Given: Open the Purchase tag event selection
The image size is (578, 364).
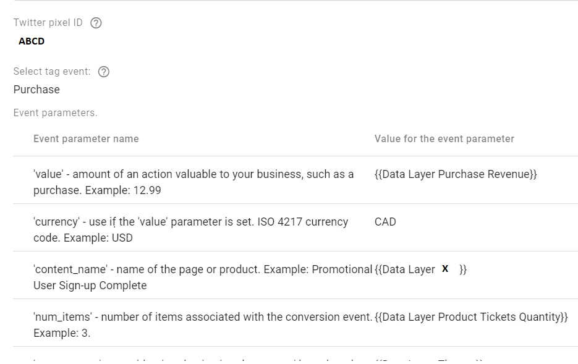Looking at the screenshot, I should pyautogui.click(x=36, y=90).
